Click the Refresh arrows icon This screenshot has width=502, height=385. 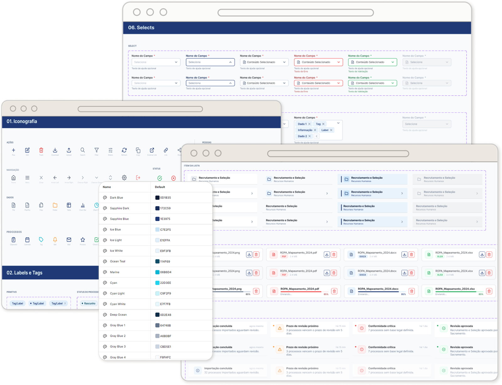click(x=124, y=150)
